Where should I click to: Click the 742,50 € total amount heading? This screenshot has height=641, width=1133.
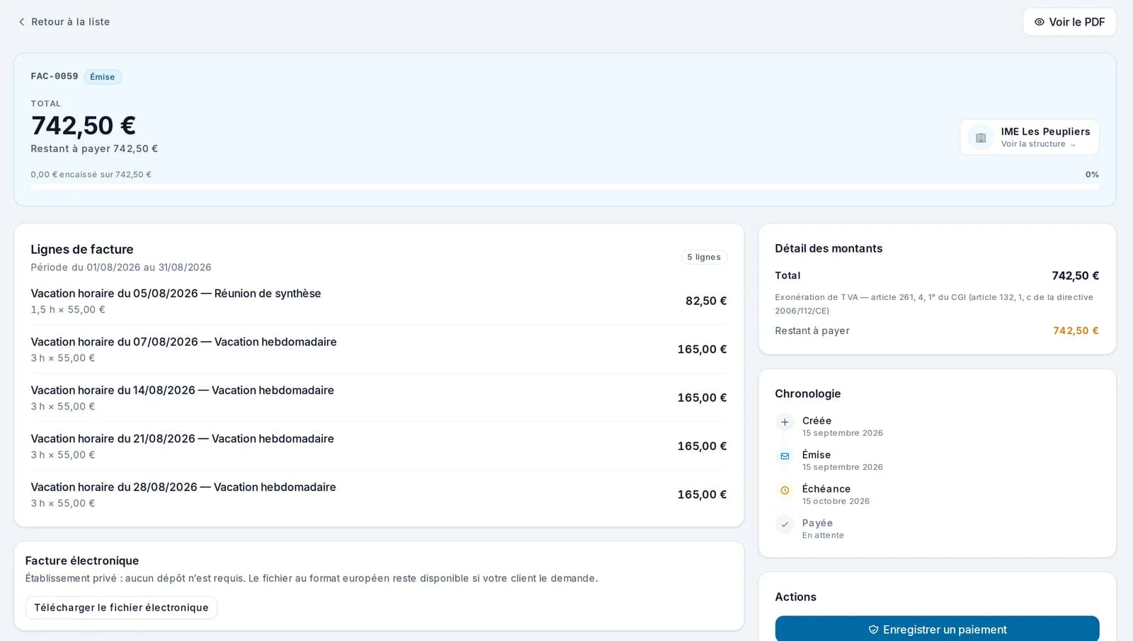coord(84,126)
